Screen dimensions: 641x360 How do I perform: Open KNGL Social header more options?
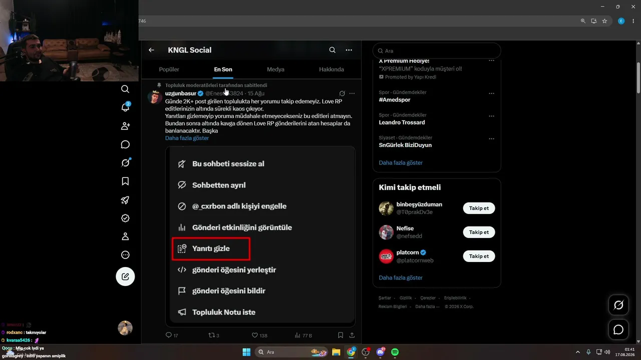(x=349, y=50)
